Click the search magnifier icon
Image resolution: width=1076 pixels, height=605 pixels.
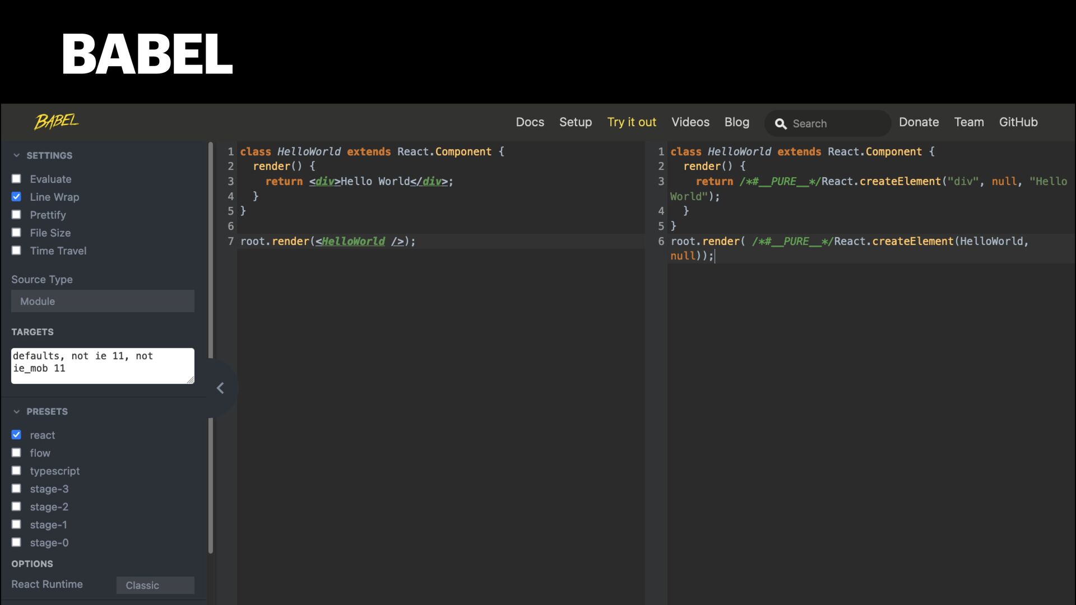click(781, 124)
